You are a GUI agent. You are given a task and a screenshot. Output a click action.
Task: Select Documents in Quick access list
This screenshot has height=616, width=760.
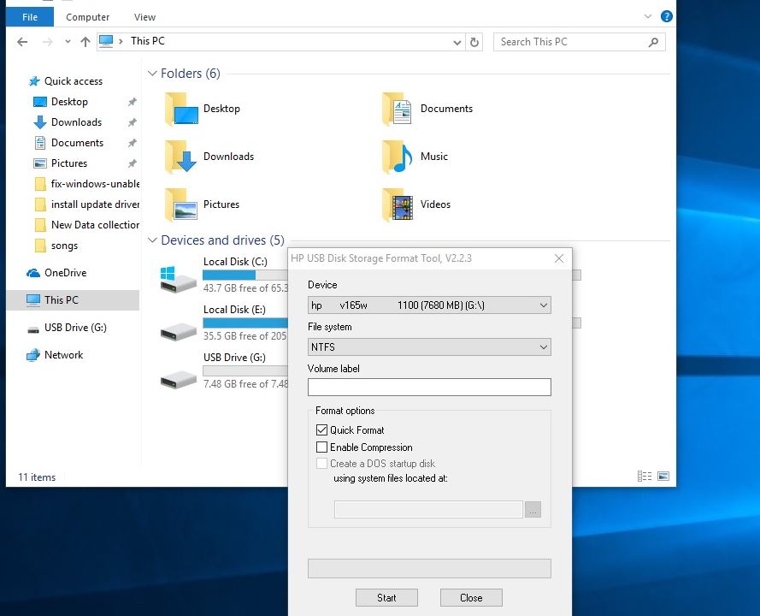[x=77, y=143]
